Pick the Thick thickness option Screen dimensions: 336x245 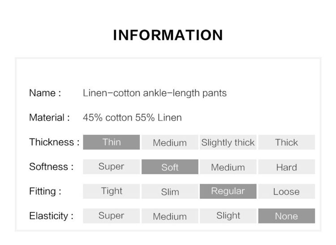pyautogui.click(x=287, y=142)
